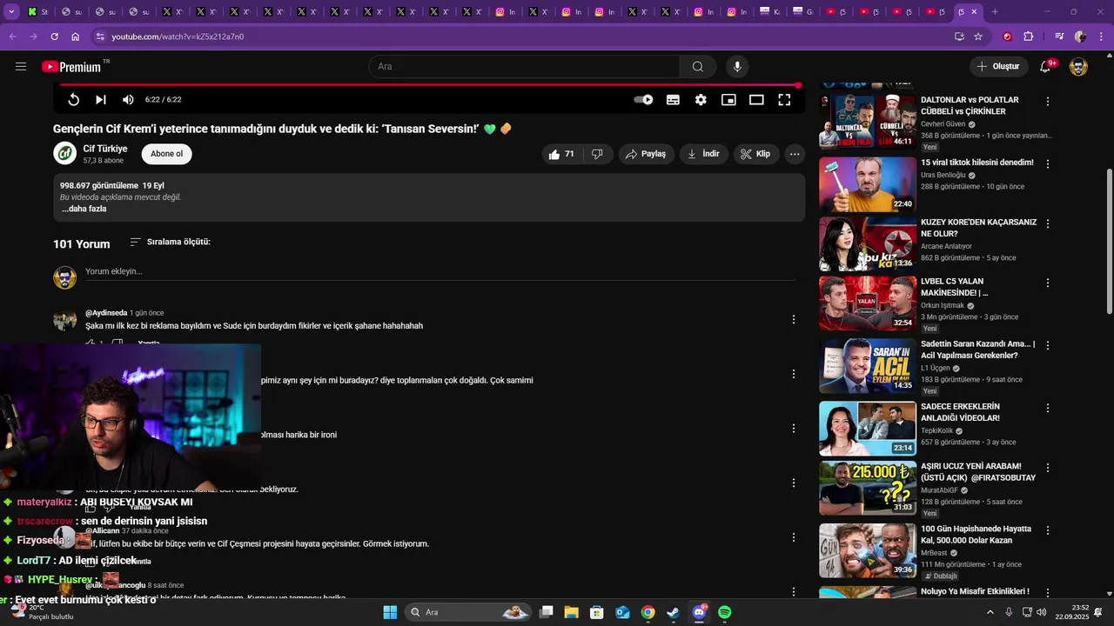Open File Explorer from the taskbar

(572, 612)
